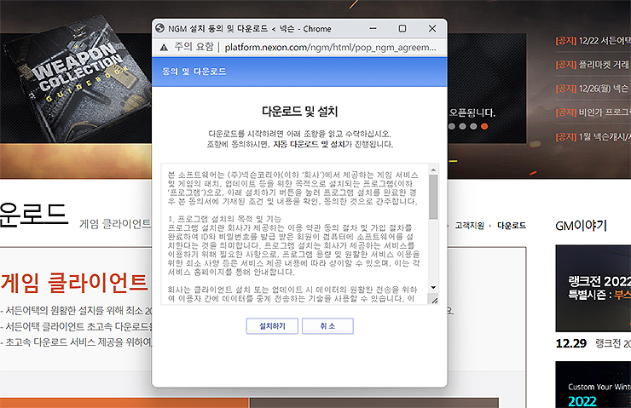Viewport: 631px width, 408px height.
Task: Select the second gray carousel dot
Action: [463, 126]
